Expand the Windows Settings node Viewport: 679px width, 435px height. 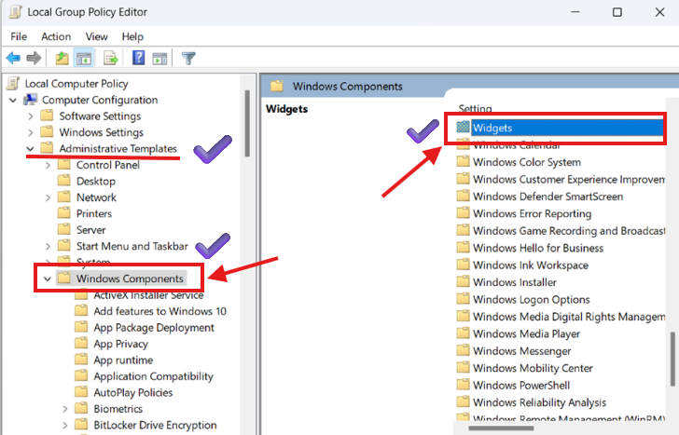30,132
